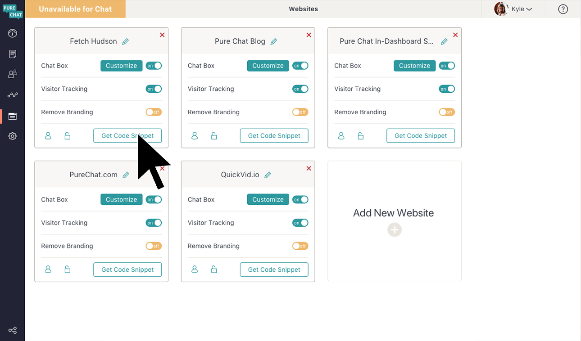581x341 pixels.
Task: Click the plus icon to add new website
Action: [x=395, y=230]
